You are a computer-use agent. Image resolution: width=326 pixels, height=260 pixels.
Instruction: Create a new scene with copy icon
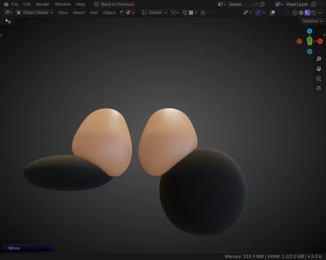[262, 4]
